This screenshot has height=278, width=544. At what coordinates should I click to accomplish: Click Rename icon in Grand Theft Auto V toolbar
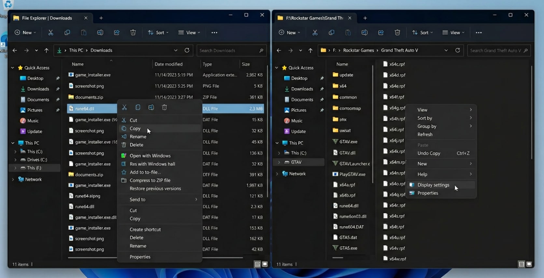tap(364, 32)
